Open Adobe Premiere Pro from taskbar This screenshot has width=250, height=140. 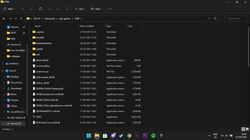pyautogui.click(x=145, y=136)
